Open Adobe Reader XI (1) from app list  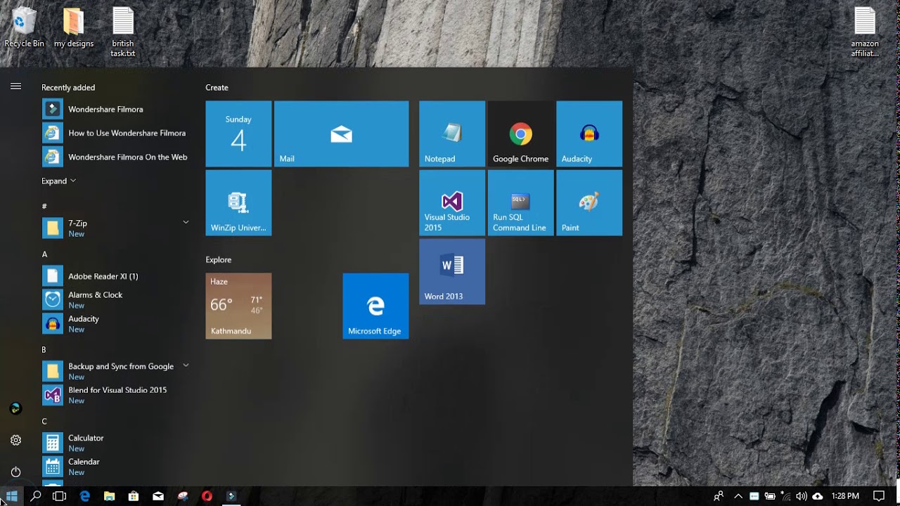coord(116,276)
